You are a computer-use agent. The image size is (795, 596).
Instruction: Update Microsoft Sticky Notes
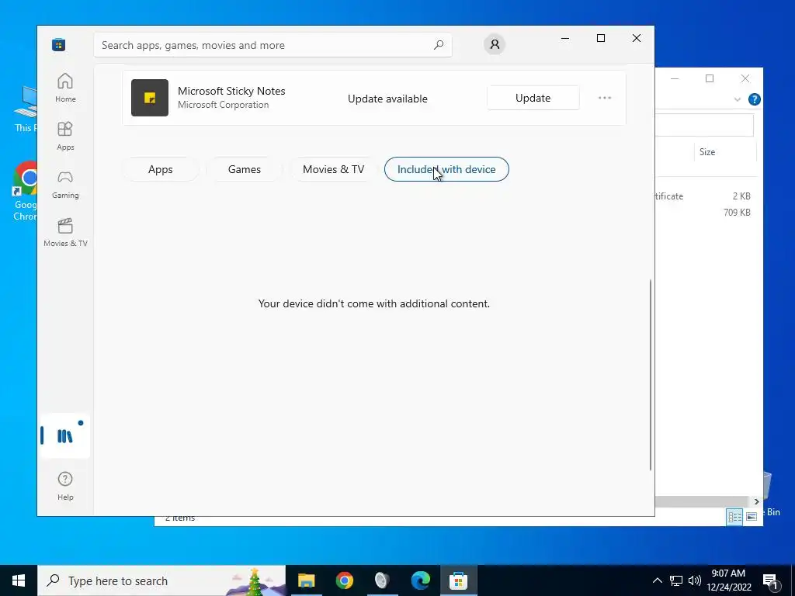click(533, 98)
